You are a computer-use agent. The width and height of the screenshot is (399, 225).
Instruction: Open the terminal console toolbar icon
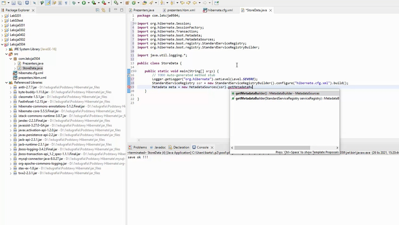27,3
